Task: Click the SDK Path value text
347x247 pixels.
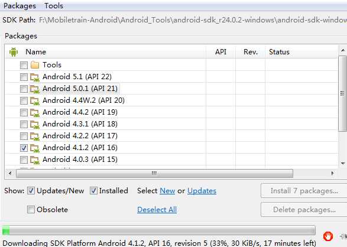Action: pos(193,20)
